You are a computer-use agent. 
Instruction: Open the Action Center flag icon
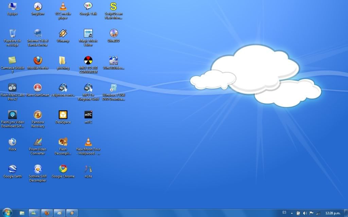tap(311, 213)
